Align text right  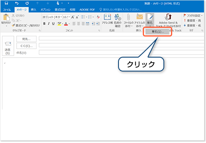tap(83, 23)
